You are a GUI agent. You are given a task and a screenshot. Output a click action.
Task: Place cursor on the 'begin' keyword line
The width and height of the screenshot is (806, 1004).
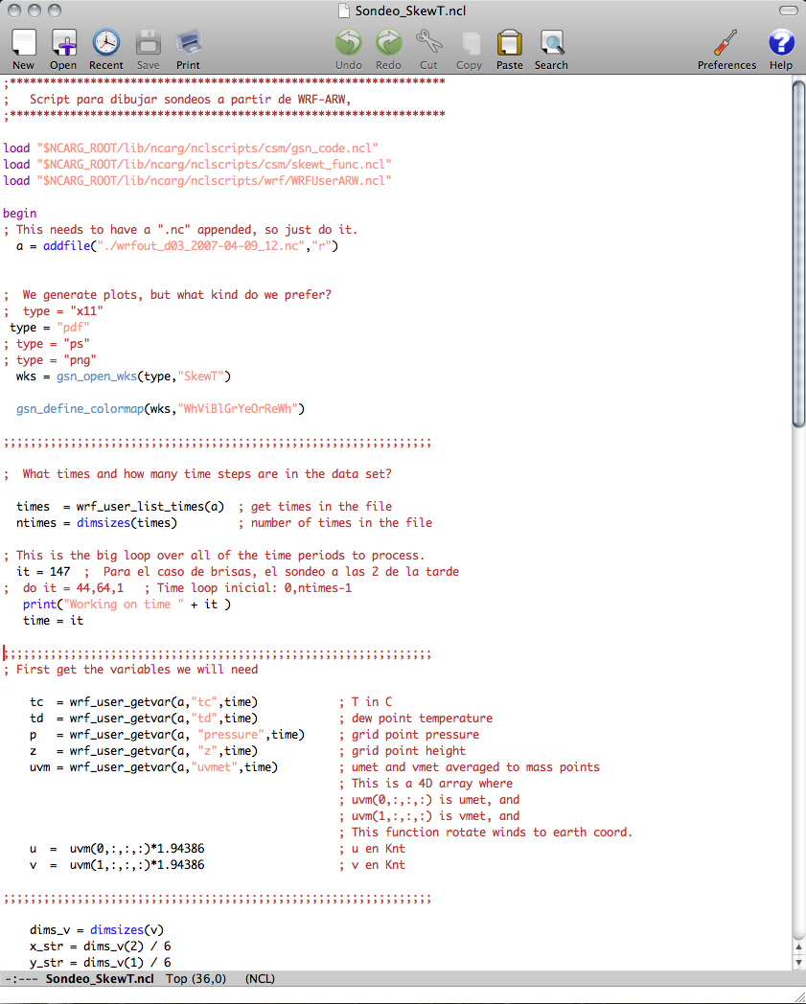click(20, 214)
